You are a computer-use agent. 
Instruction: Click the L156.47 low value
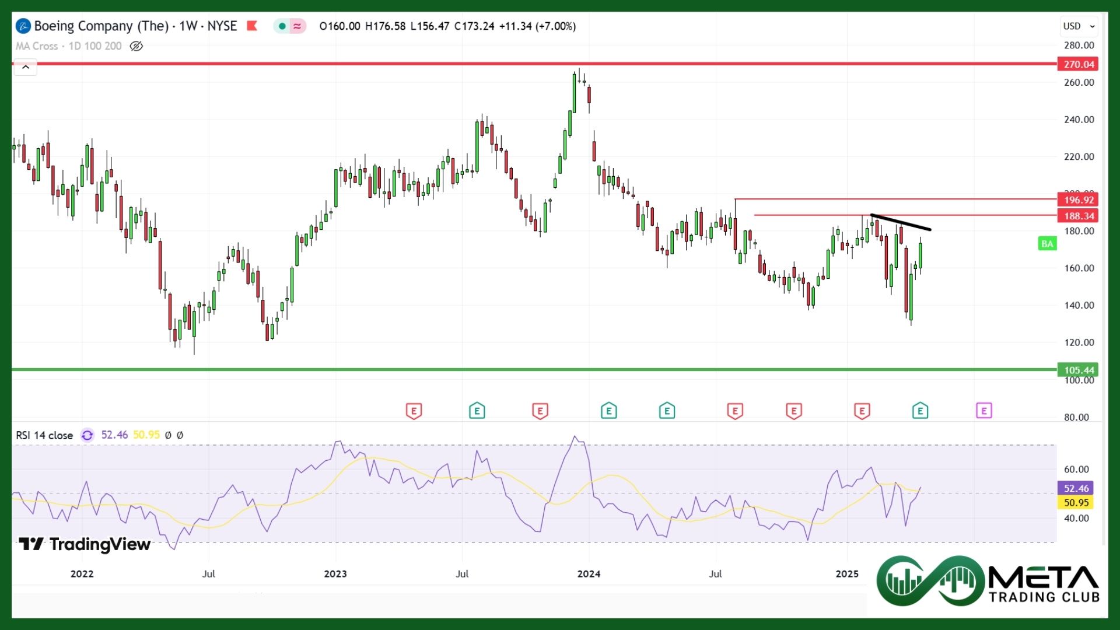430,26
